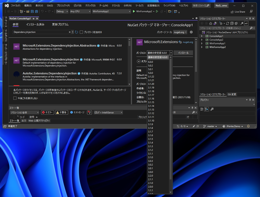Click the Save icon in toolbar
This screenshot has width=260, height=197.
pos(32,11)
